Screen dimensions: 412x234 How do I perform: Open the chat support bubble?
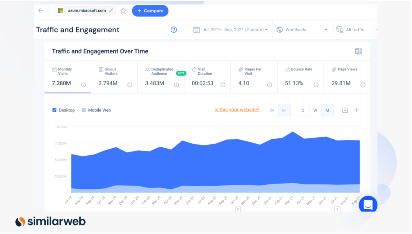tap(368, 205)
